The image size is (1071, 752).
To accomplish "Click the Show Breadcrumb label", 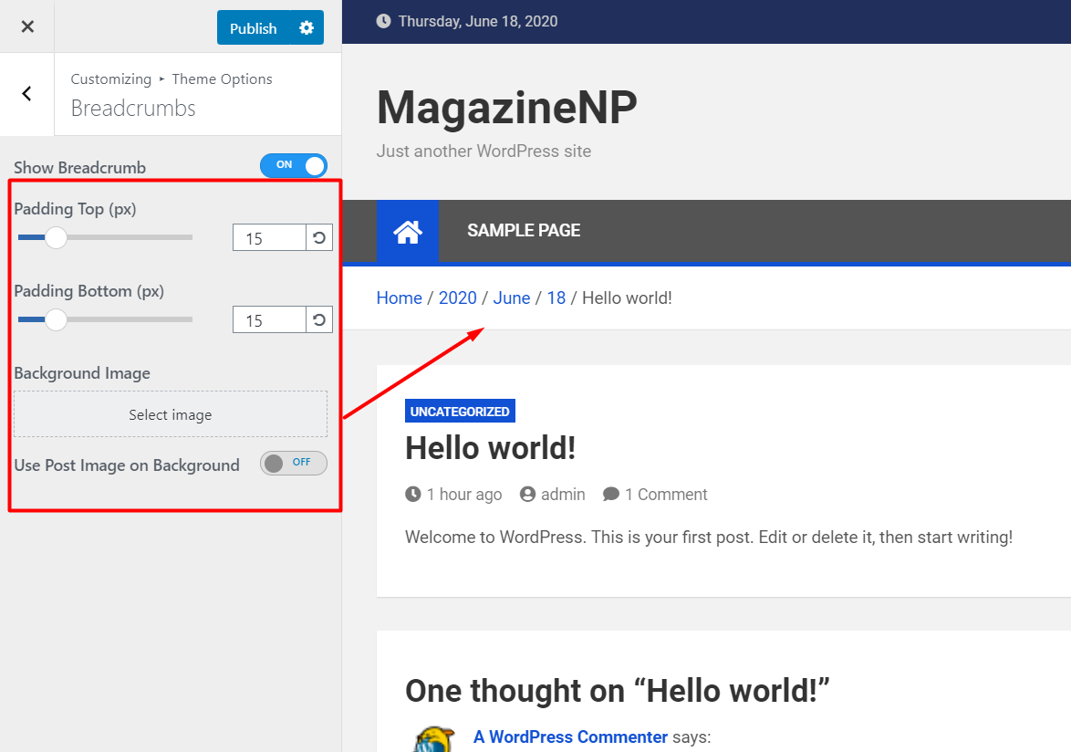I will (x=80, y=167).
